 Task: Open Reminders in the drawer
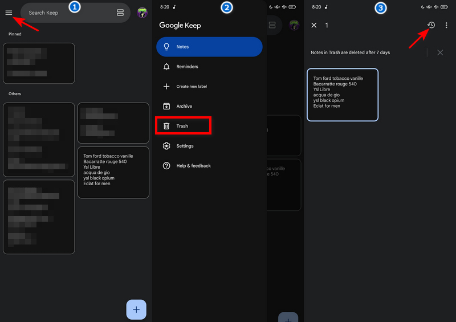pyautogui.click(x=209, y=67)
